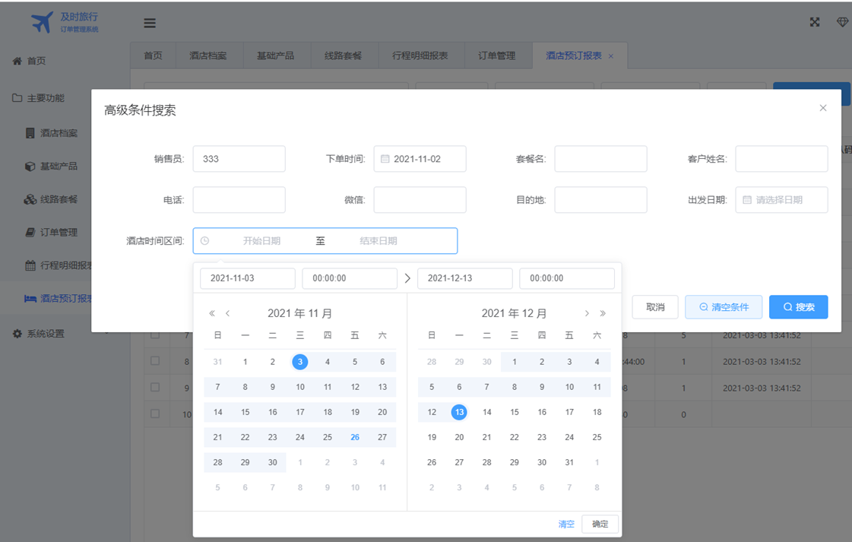The width and height of the screenshot is (852, 542).
Task: Click the diamond icon in header
Action: (x=842, y=22)
